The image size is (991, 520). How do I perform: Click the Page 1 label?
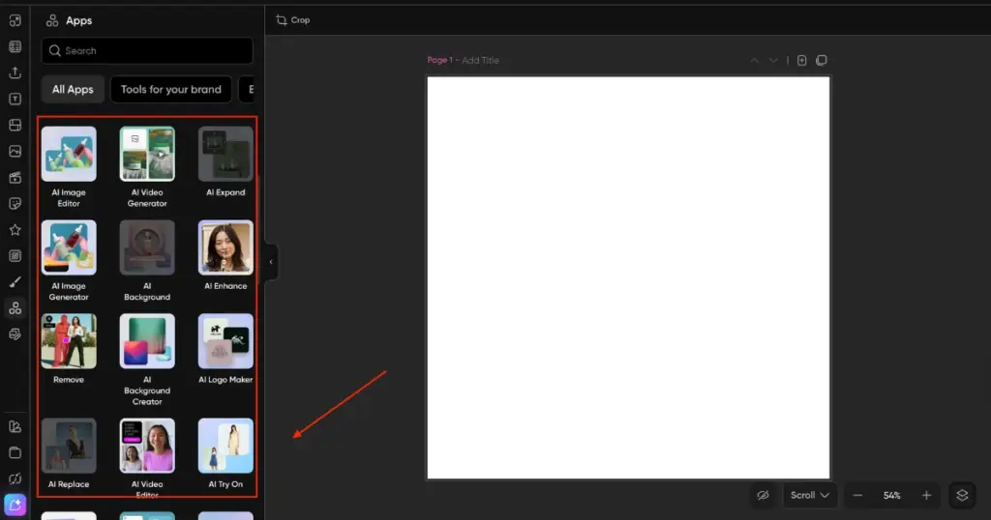pyautogui.click(x=440, y=61)
